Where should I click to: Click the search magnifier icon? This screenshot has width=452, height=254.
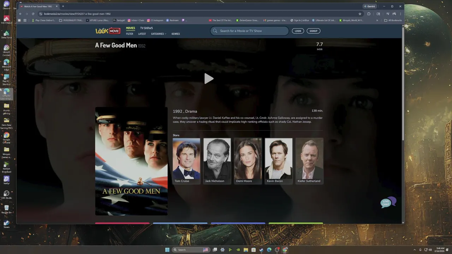215,31
